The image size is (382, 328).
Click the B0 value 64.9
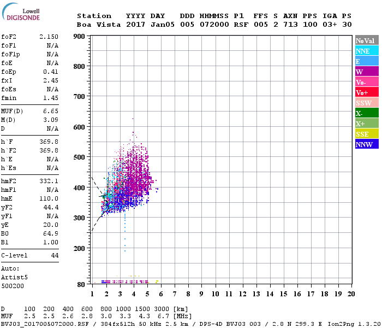click(51, 234)
